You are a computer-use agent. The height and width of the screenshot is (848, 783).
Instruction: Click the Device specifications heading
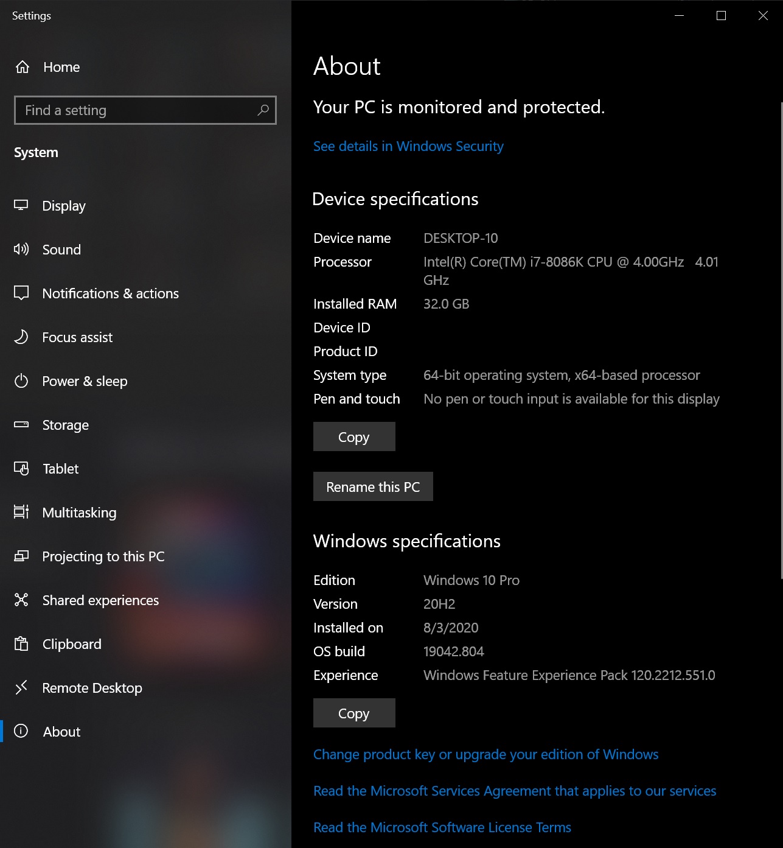(x=395, y=199)
